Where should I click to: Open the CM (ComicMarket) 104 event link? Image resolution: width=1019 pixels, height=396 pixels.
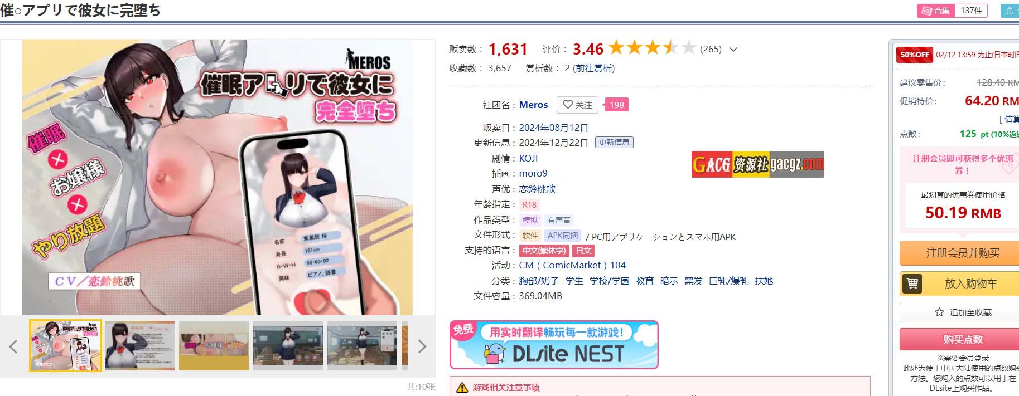click(572, 265)
